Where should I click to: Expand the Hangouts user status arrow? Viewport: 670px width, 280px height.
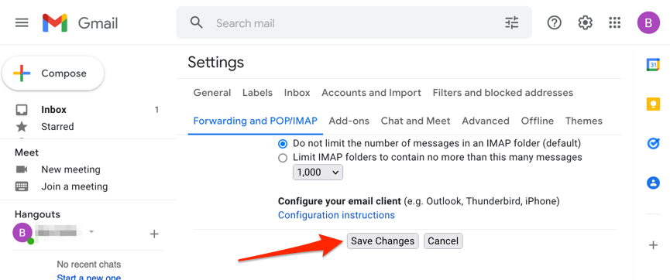click(x=91, y=232)
